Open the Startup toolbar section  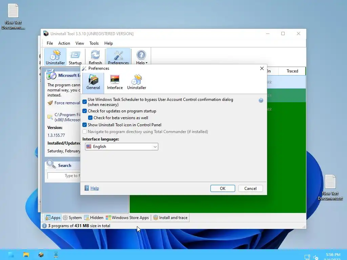[75, 57]
